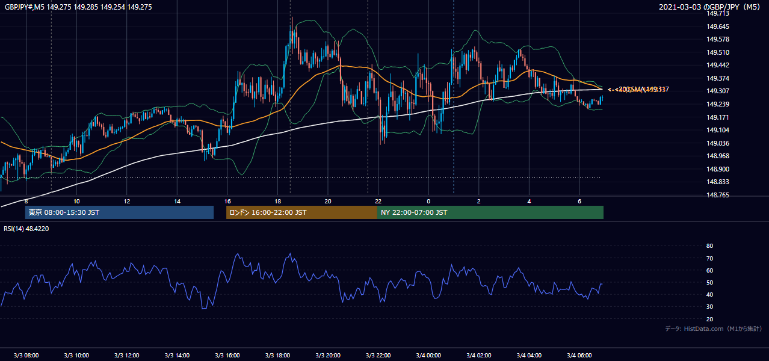Viewport: 769px width, 361px height.
Task: Click the 149.510 price axis label
Action: click(718, 52)
